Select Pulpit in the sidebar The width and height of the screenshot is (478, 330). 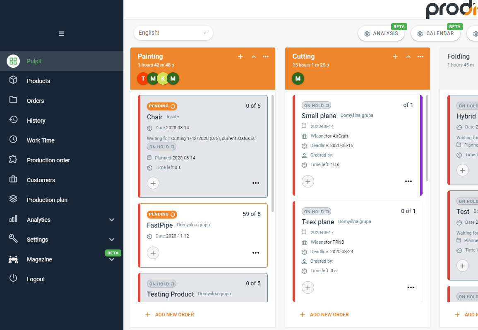coord(34,61)
